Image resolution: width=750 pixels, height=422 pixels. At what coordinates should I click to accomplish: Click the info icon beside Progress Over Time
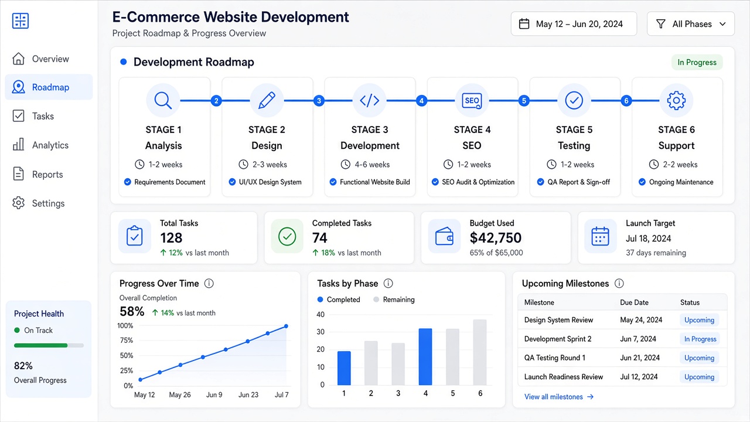[209, 284]
